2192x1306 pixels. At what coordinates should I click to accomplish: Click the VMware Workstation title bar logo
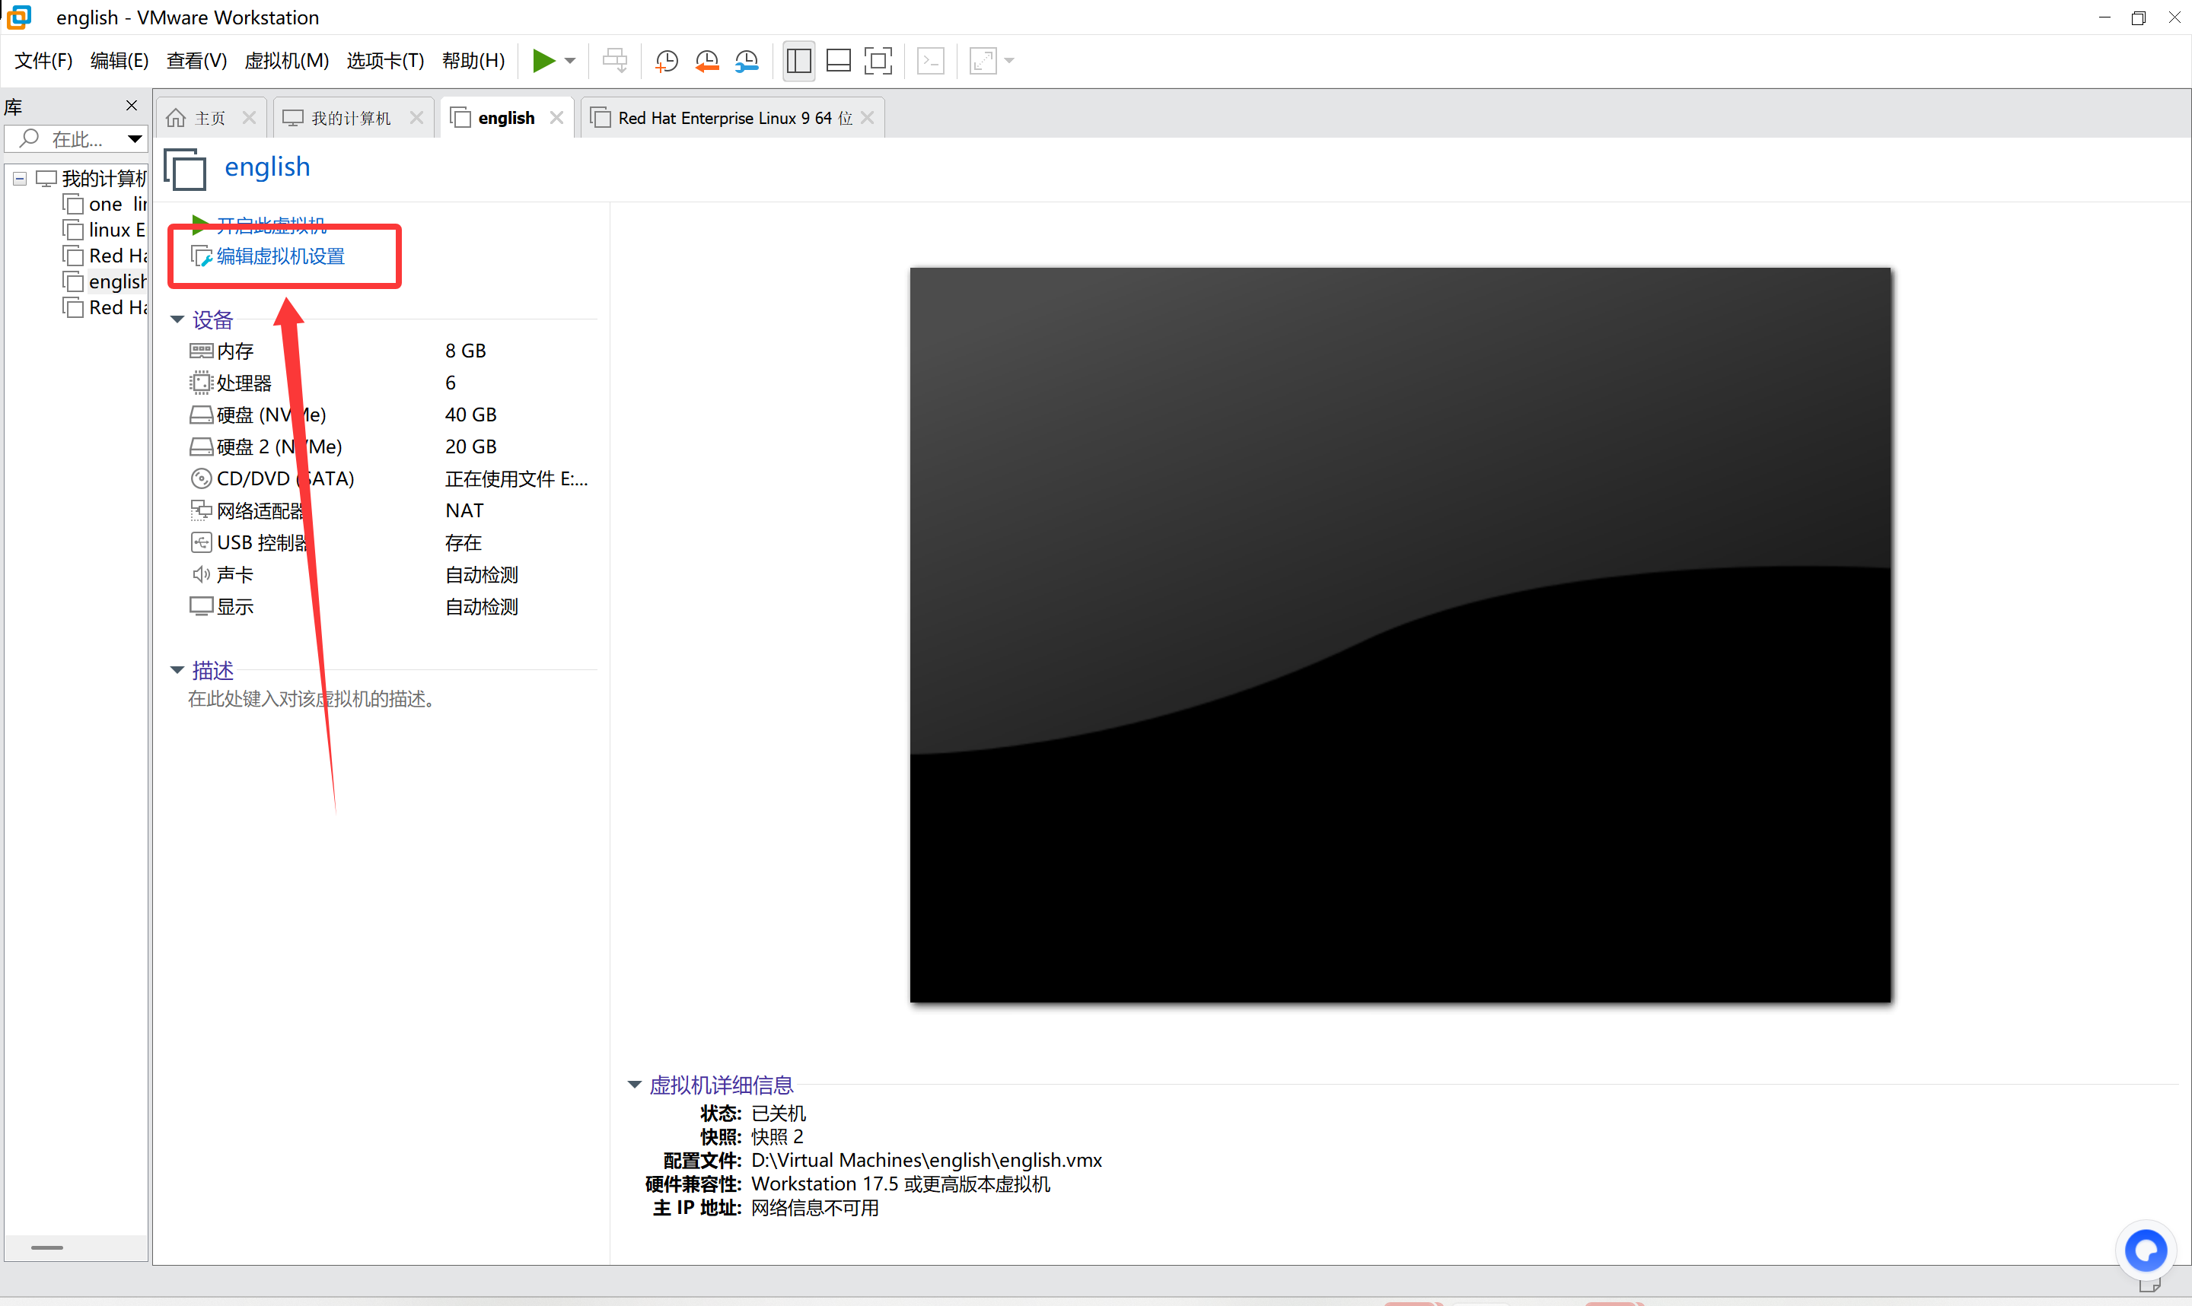click(x=19, y=17)
